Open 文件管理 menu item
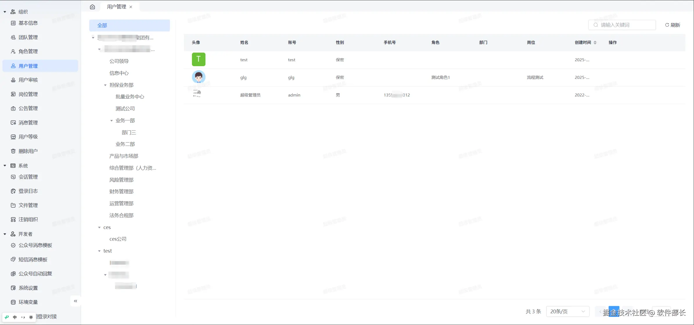 click(28, 205)
